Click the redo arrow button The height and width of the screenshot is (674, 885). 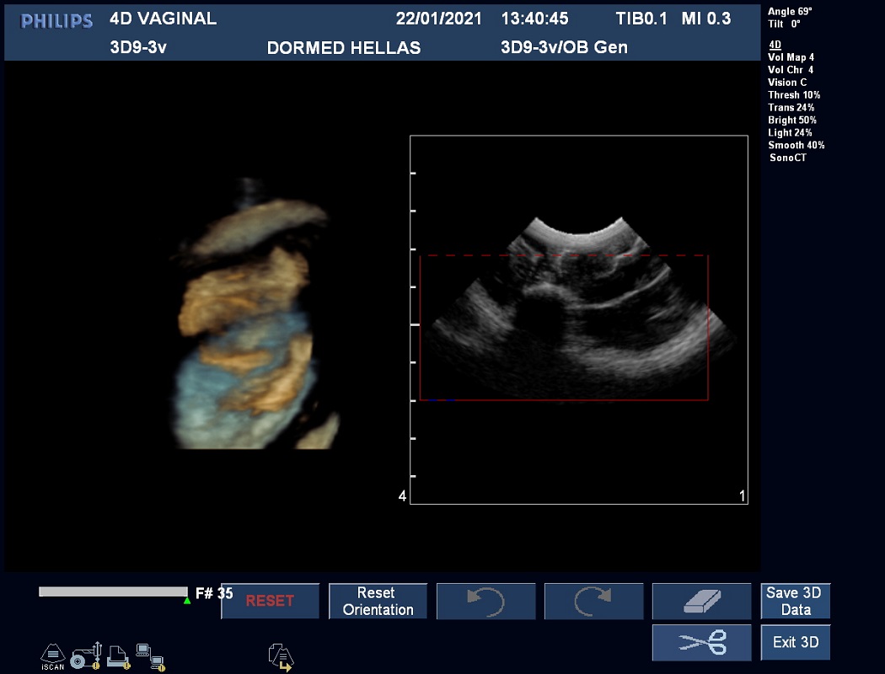pyautogui.click(x=593, y=602)
